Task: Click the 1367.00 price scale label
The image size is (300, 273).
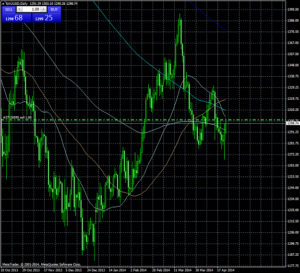Action: (293, 43)
